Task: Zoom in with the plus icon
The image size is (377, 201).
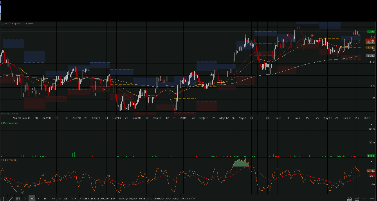Action: pos(372,199)
